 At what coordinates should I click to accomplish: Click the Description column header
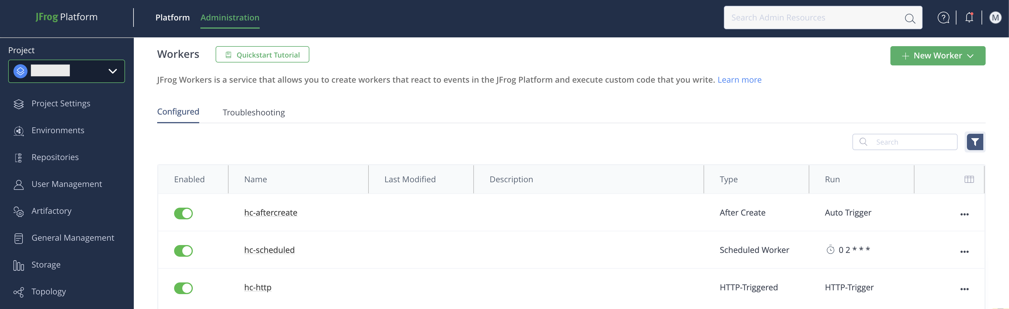(x=511, y=179)
